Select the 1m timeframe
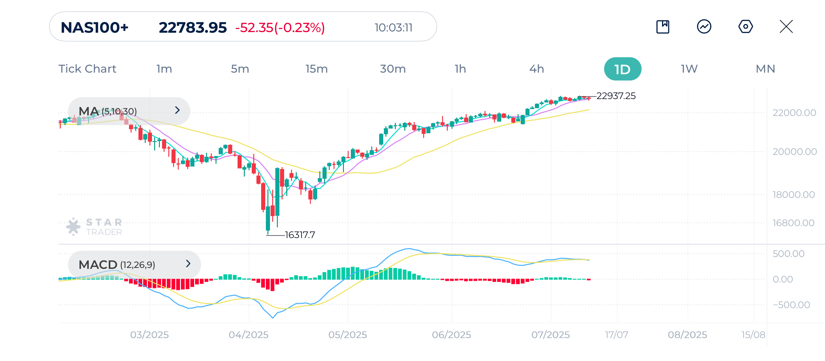 pos(164,69)
